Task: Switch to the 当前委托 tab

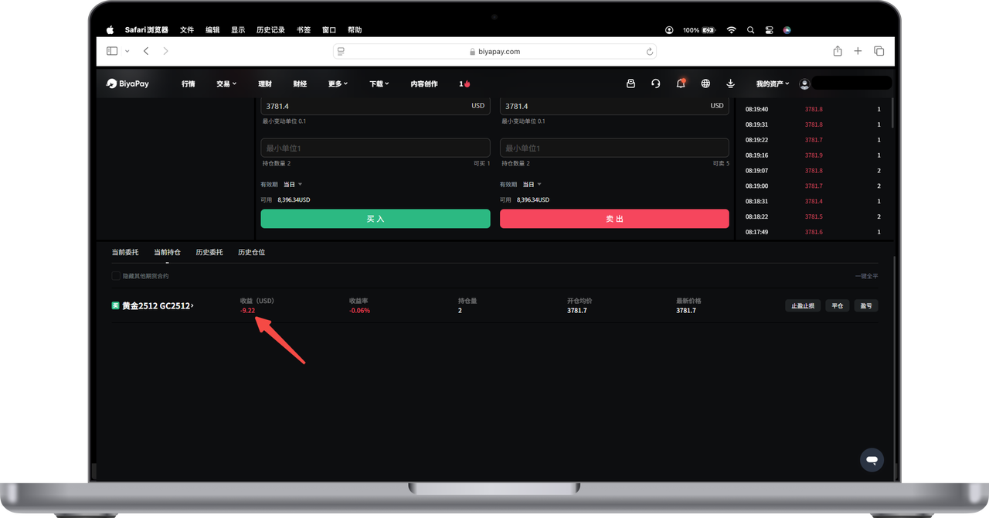Action: click(125, 252)
